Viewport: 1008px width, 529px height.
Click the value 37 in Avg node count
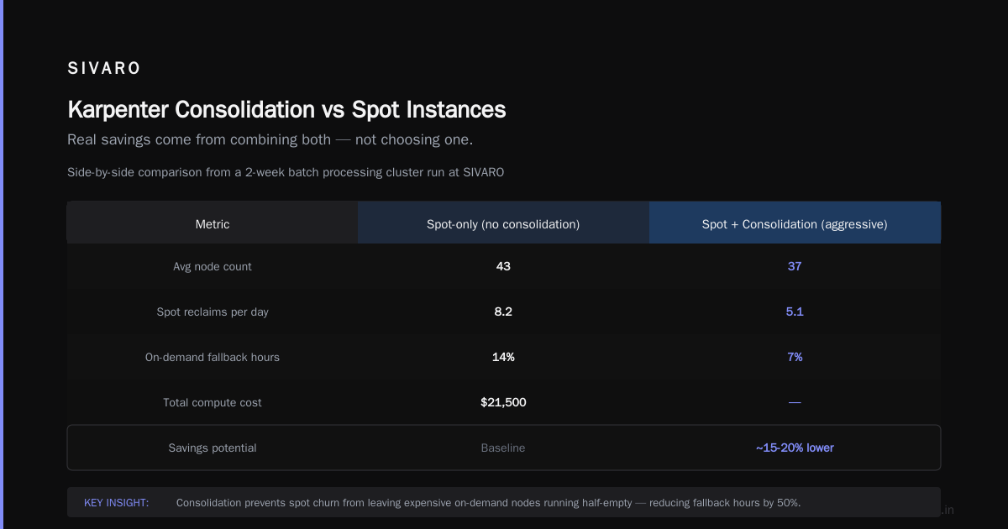795,266
